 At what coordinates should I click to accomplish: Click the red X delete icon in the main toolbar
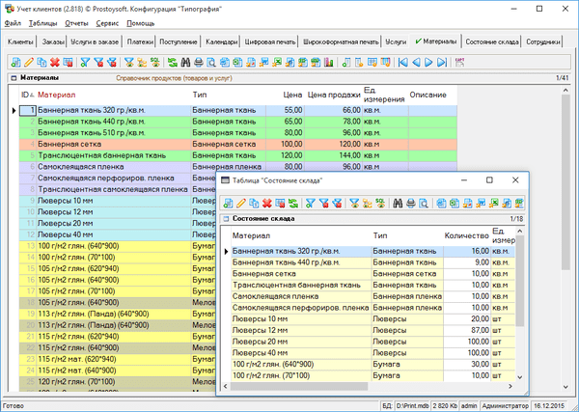click(55, 63)
